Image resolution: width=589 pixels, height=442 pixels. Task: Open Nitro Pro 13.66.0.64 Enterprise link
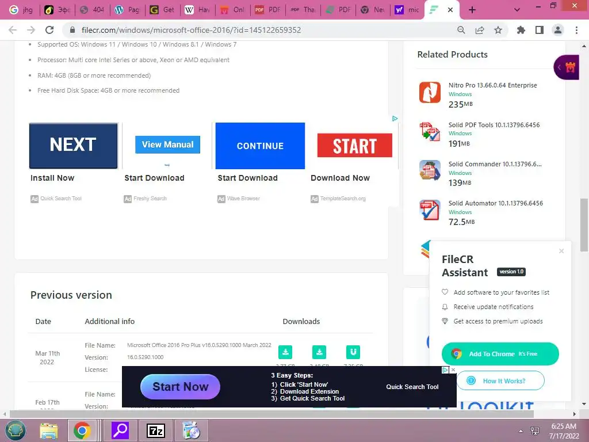(492, 85)
